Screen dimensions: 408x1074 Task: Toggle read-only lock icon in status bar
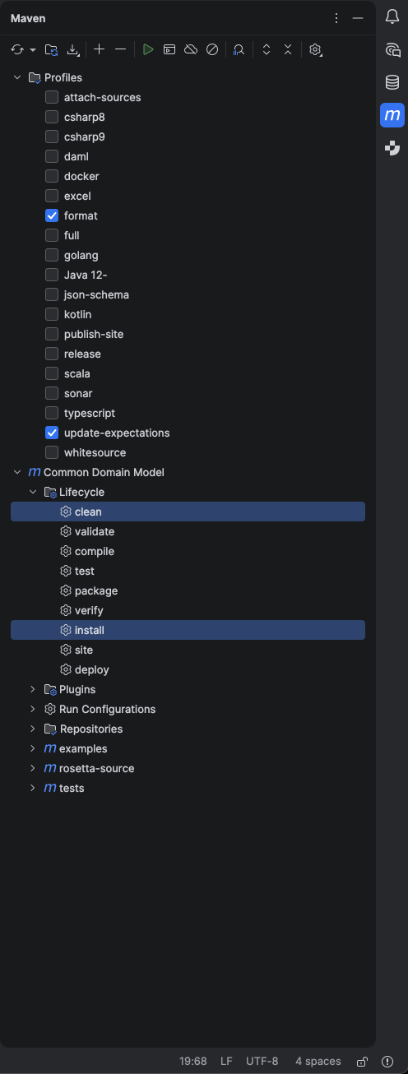(x=362, y=1062)
